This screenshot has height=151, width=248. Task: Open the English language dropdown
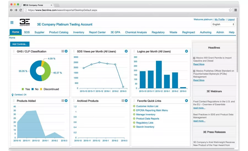pos(223,24)
